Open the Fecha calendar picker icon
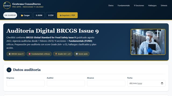 (x=162, y=83)
